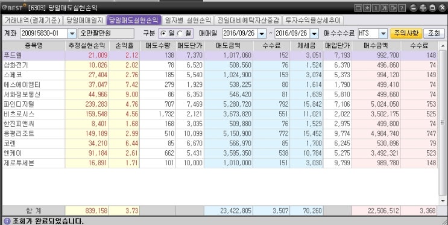Click the window frame icon in title bar
The height and width of the screenshot is (225, 448).
(x=358, y=8)
